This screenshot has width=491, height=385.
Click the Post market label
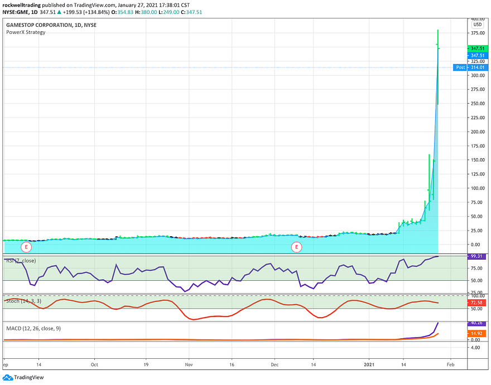(x=460, y=67)
